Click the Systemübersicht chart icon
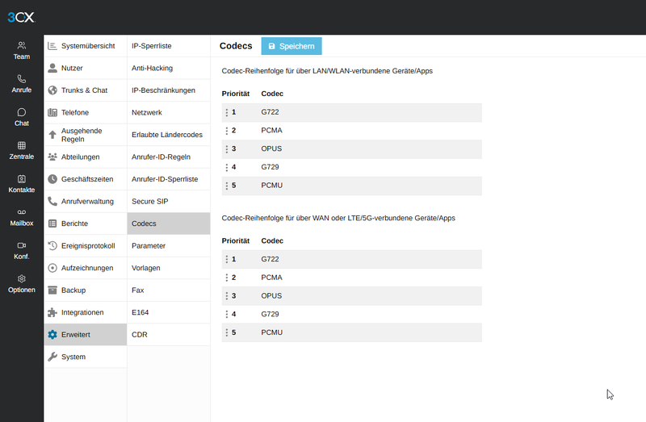The width and height of the screenshot is (646, 422). (x=52, y=46)
